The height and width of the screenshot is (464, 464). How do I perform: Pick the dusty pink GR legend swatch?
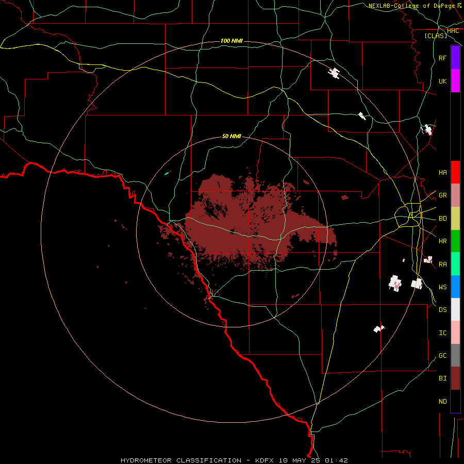[x=455, y=195]
